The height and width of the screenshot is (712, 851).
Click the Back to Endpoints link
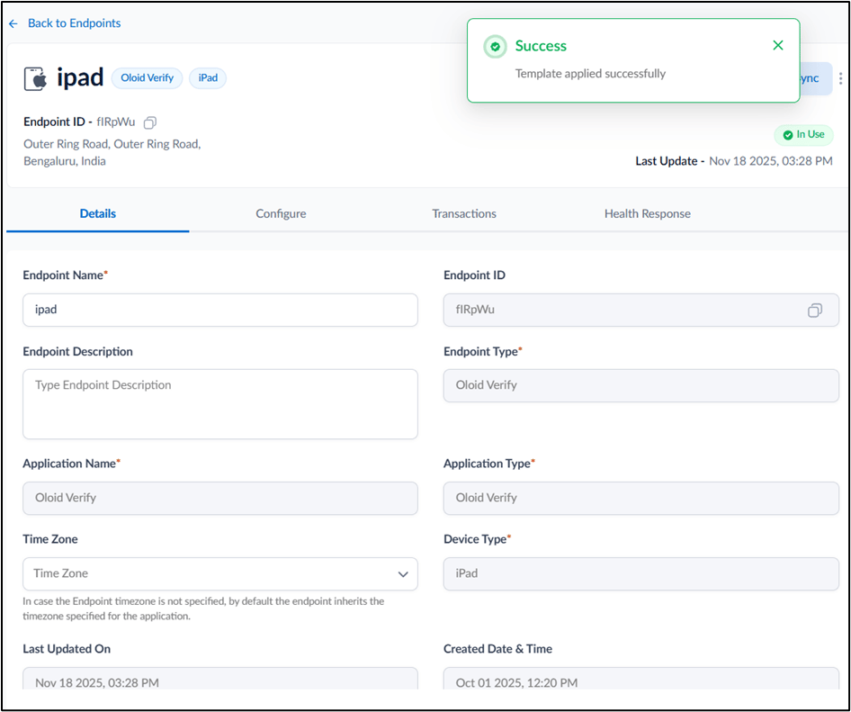(74, 23)
